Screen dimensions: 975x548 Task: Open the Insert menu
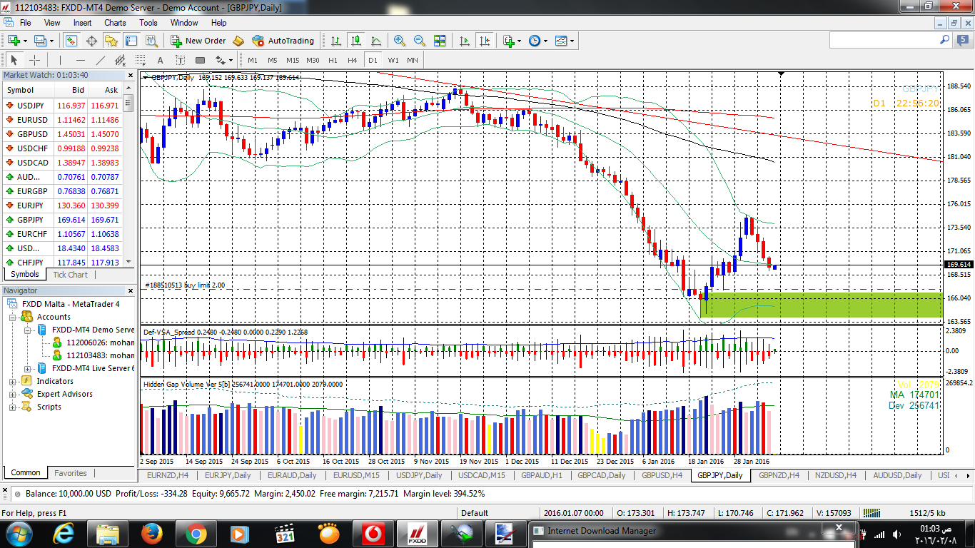coord(82,23)
